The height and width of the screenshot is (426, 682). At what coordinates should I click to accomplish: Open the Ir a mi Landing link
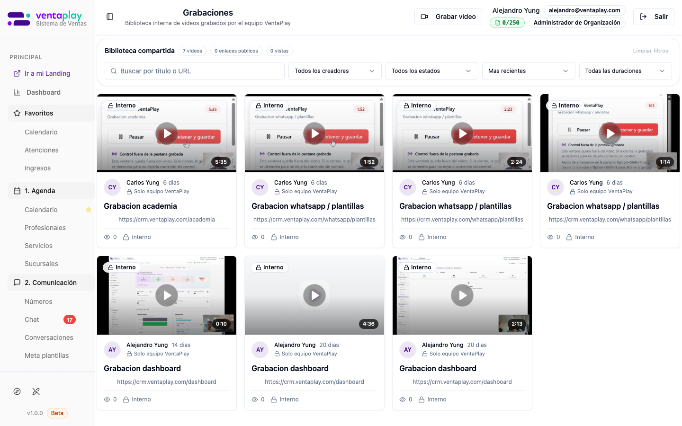click(x=47, y=73)
